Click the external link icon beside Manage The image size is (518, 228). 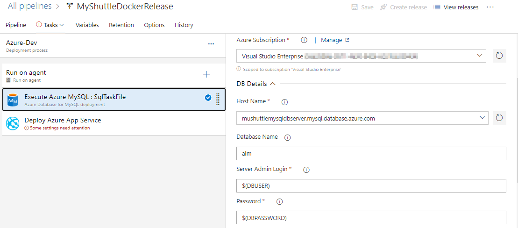tap(347, 40)
